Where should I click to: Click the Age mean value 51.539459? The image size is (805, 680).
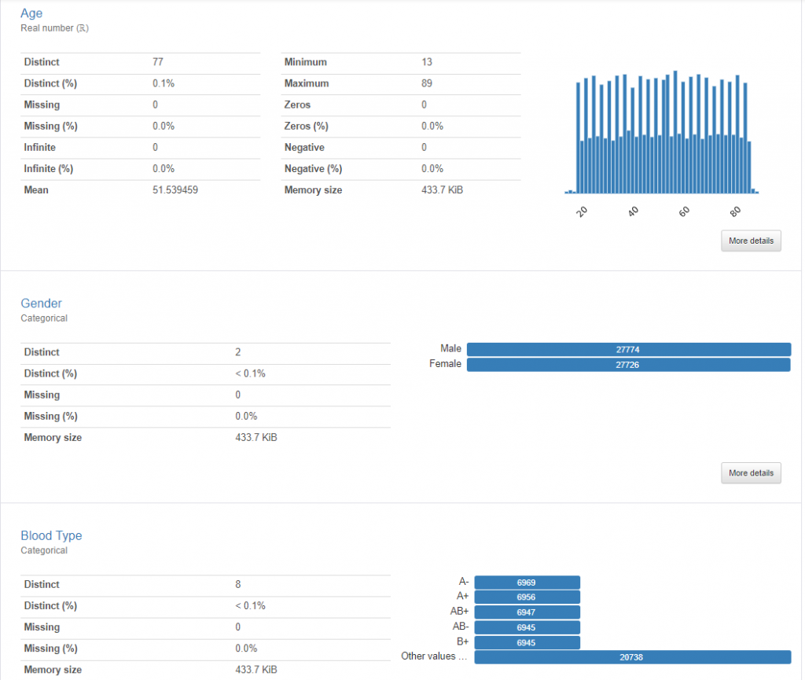[x=175, y=190]
